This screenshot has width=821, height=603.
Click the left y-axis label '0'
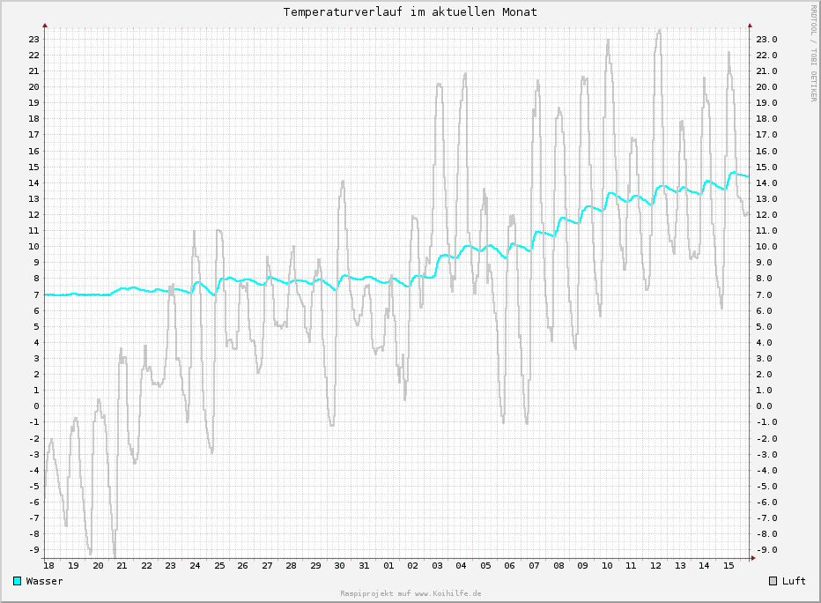[37, 406]
